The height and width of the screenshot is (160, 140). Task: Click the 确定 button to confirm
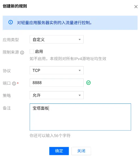59,151
